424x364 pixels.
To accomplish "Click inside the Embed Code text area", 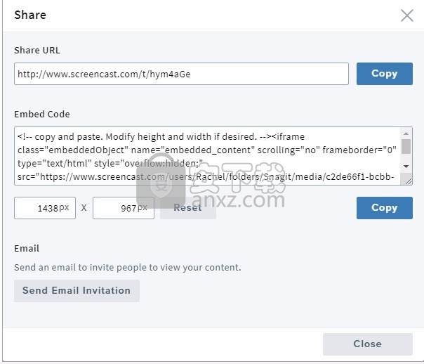I will 207,156.
